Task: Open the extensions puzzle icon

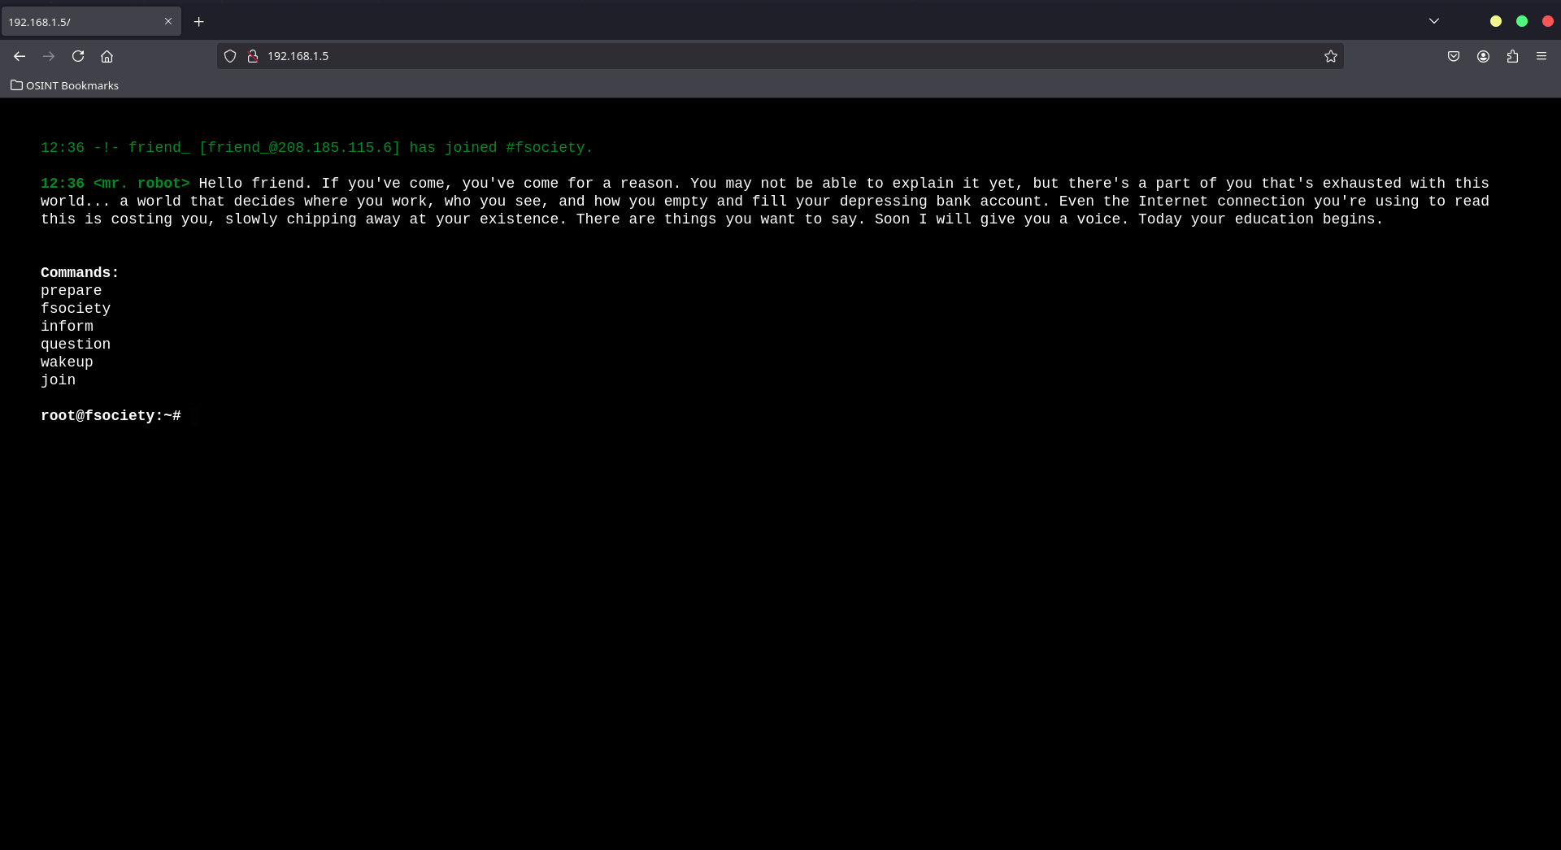Action: [x=1512, y=56]
